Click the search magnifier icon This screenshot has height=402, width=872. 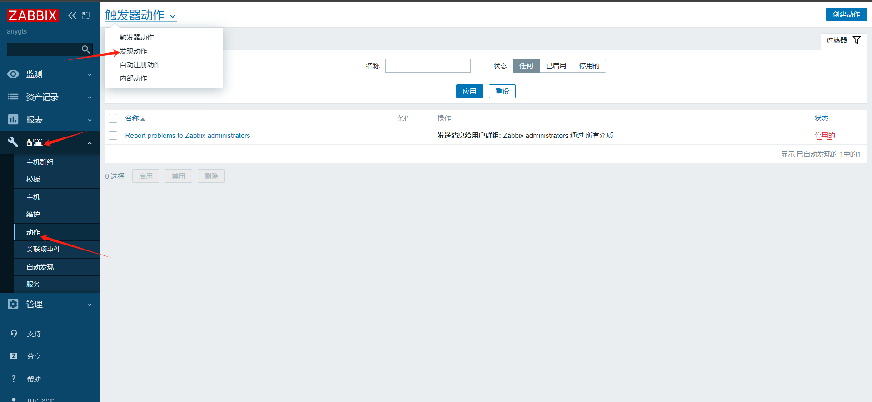85,49
